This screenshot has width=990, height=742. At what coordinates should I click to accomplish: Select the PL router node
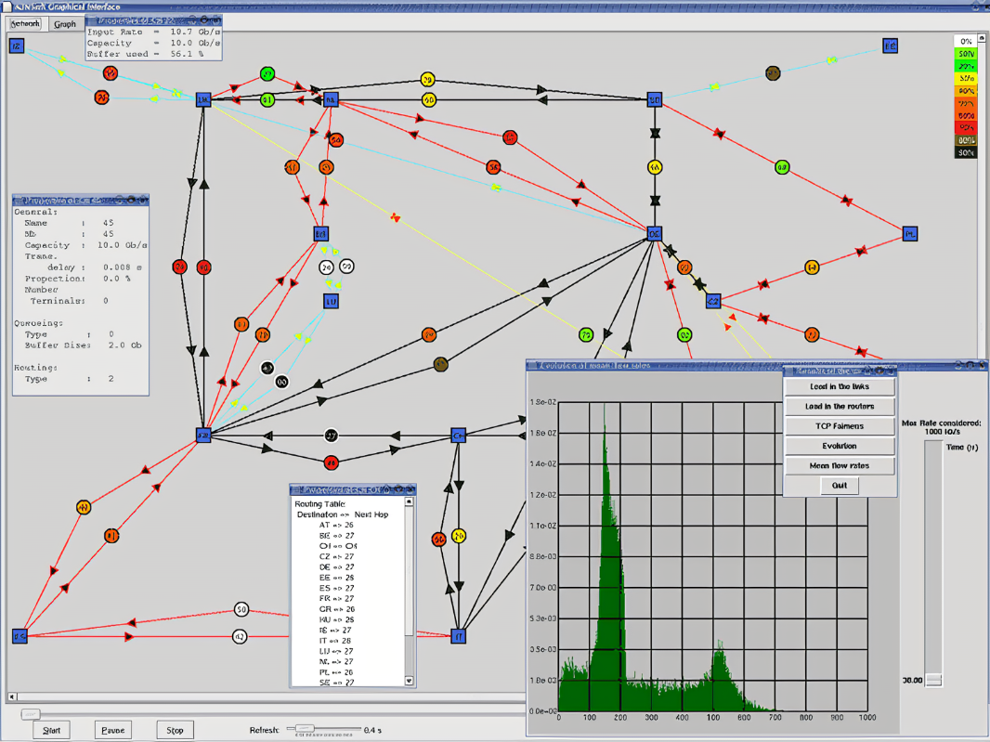910,235
